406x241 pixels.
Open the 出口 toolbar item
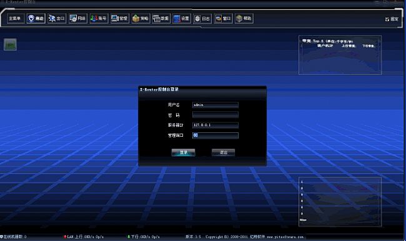(57, 18)
